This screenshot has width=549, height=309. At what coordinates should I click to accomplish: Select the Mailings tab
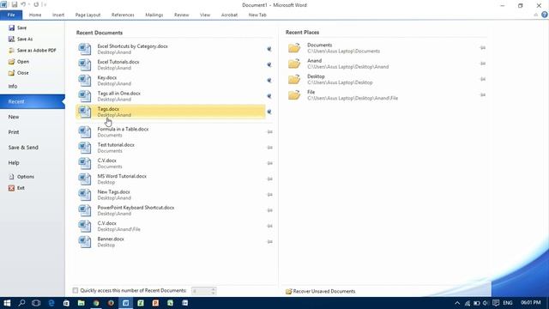[154, 15]
